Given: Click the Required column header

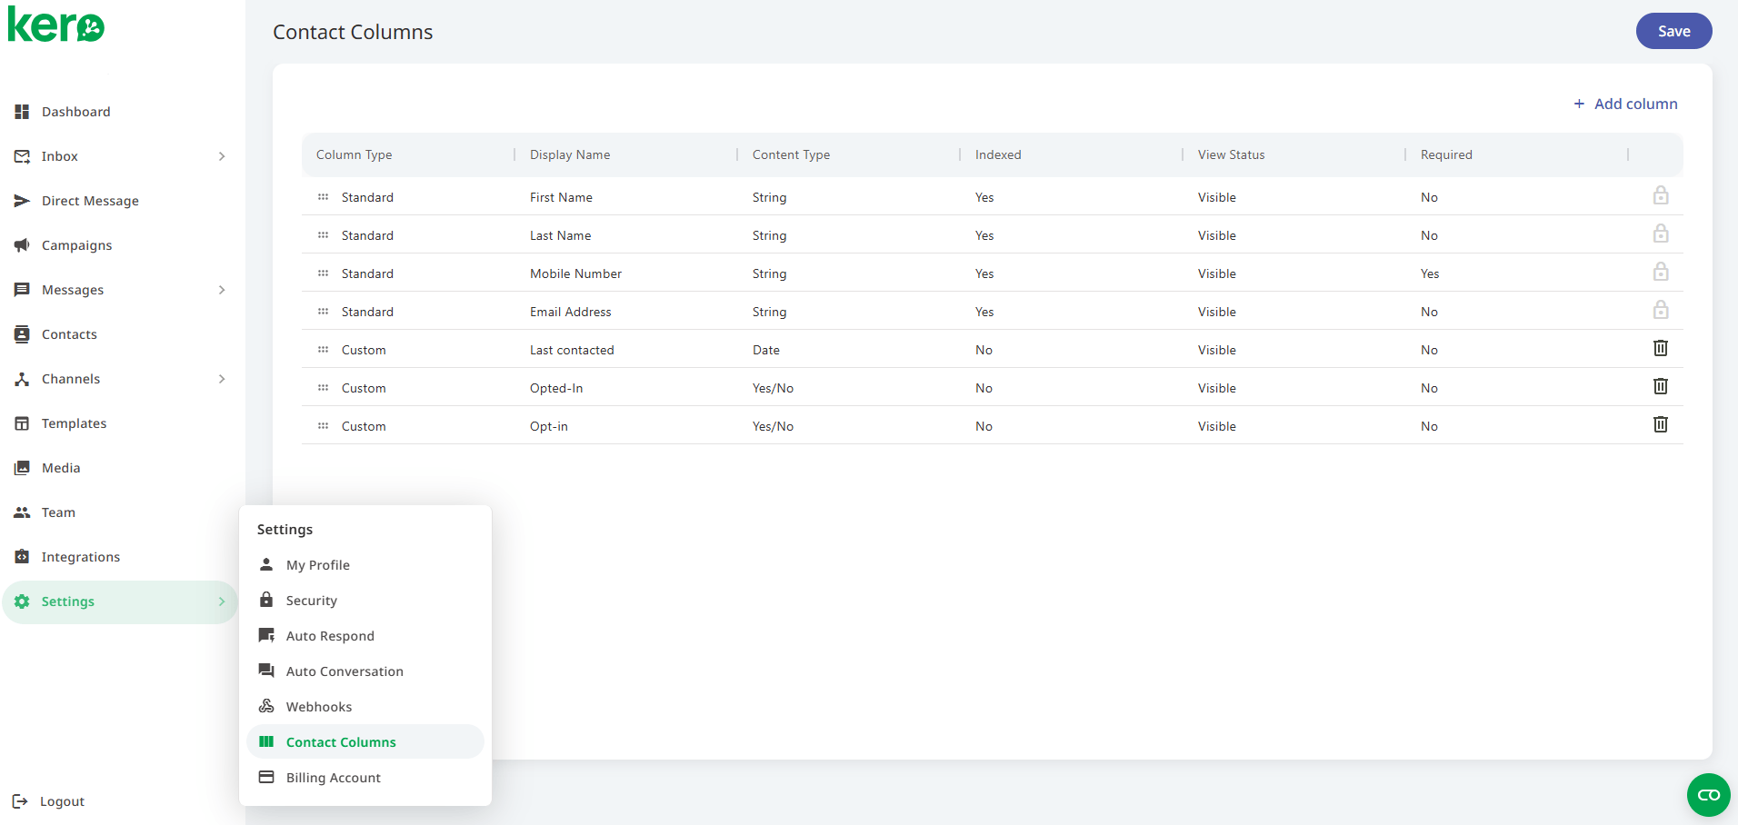Looking at the screenshot, I should pyautogui.click(x=1446, y=154).
